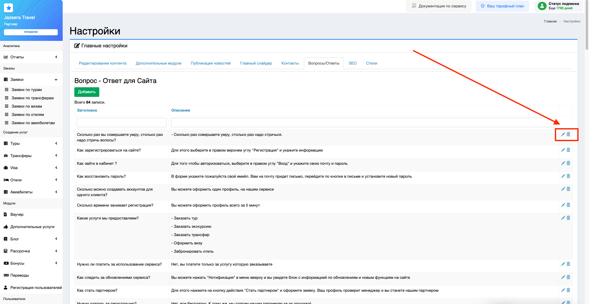Delete first question about умру haircut

click(568, 134)
